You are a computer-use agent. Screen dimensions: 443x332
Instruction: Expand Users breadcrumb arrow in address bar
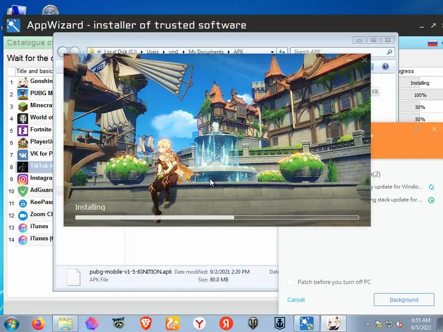(164, 52)
